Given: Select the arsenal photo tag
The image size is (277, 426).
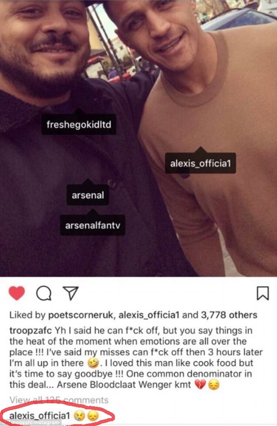Looking at the screenshot, I should [88, 195].
